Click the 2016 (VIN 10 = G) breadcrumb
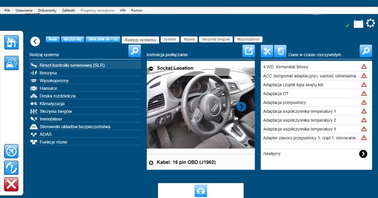This screenshot has width=378, height=198. tap(103, 39)
